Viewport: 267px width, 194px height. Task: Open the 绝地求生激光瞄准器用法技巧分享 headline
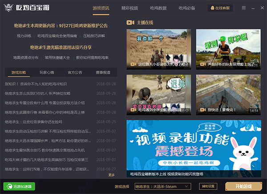point(61,47)
